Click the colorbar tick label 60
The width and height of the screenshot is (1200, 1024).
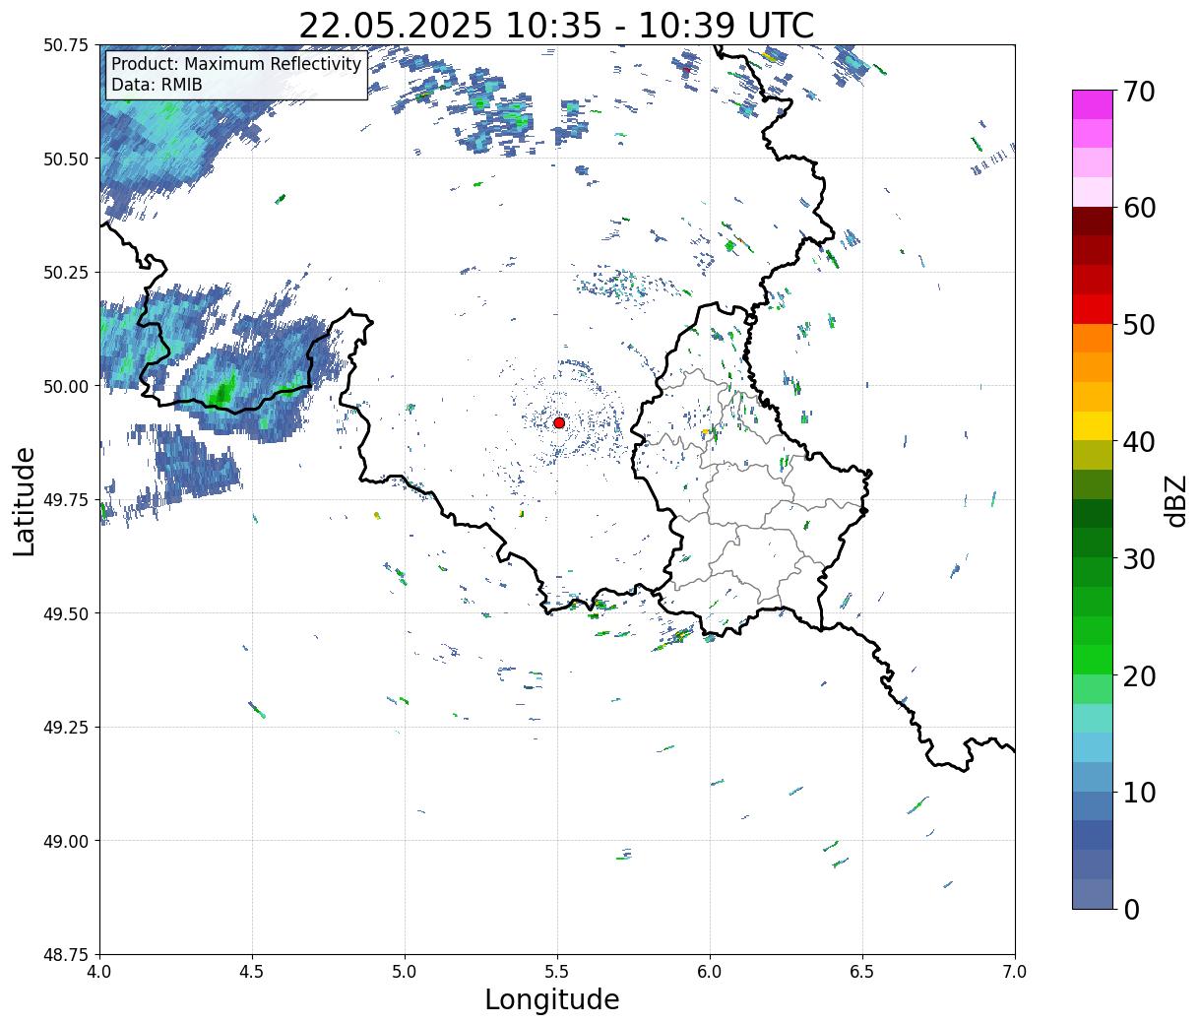(1139, 208)
